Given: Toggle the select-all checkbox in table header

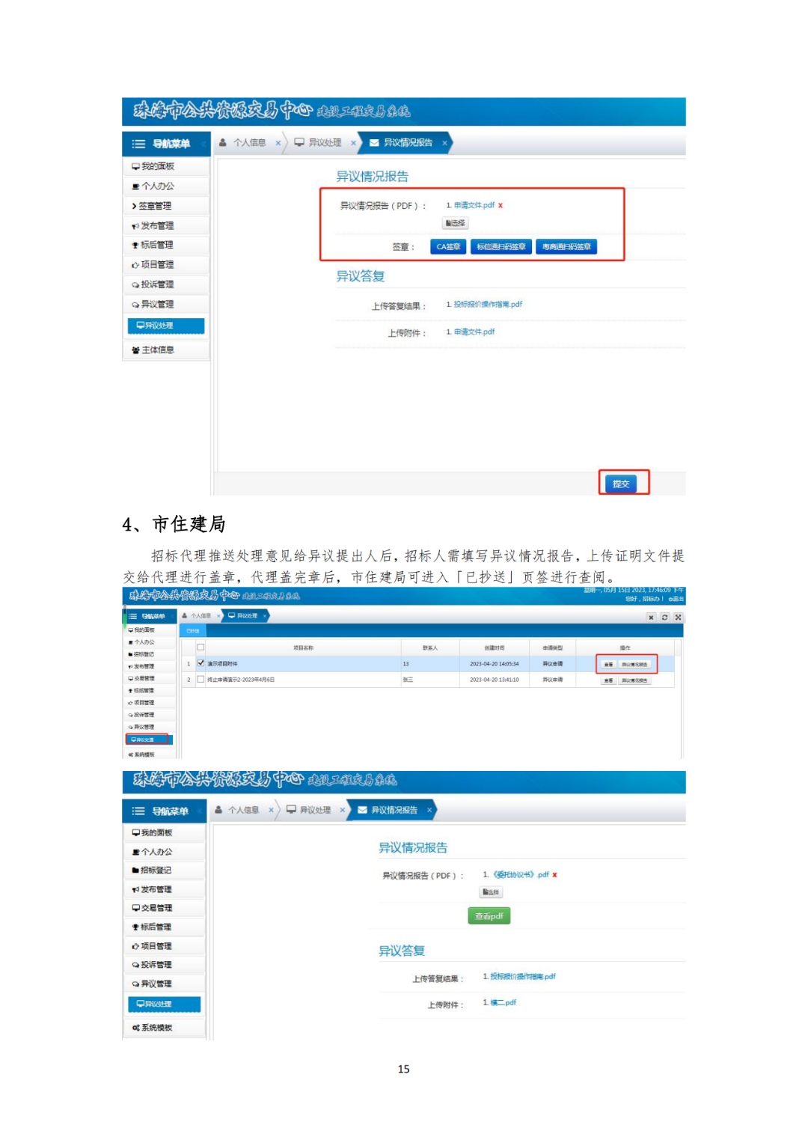Looking at the screenshot, I should click(x=201, y=647).
